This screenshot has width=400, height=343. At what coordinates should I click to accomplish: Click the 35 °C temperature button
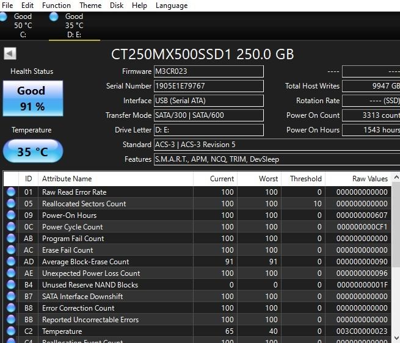pos(33,151)
